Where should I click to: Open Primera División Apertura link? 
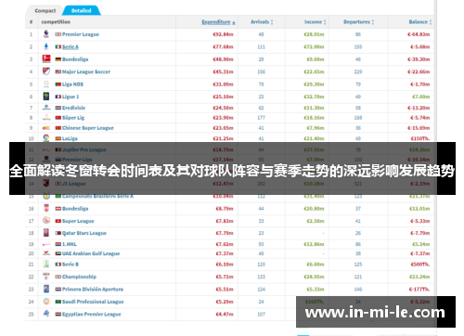click(x=93, y=289)
